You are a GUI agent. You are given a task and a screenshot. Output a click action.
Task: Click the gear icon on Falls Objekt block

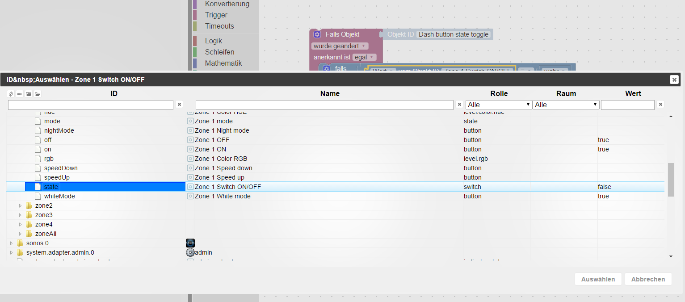pos(317,34)
